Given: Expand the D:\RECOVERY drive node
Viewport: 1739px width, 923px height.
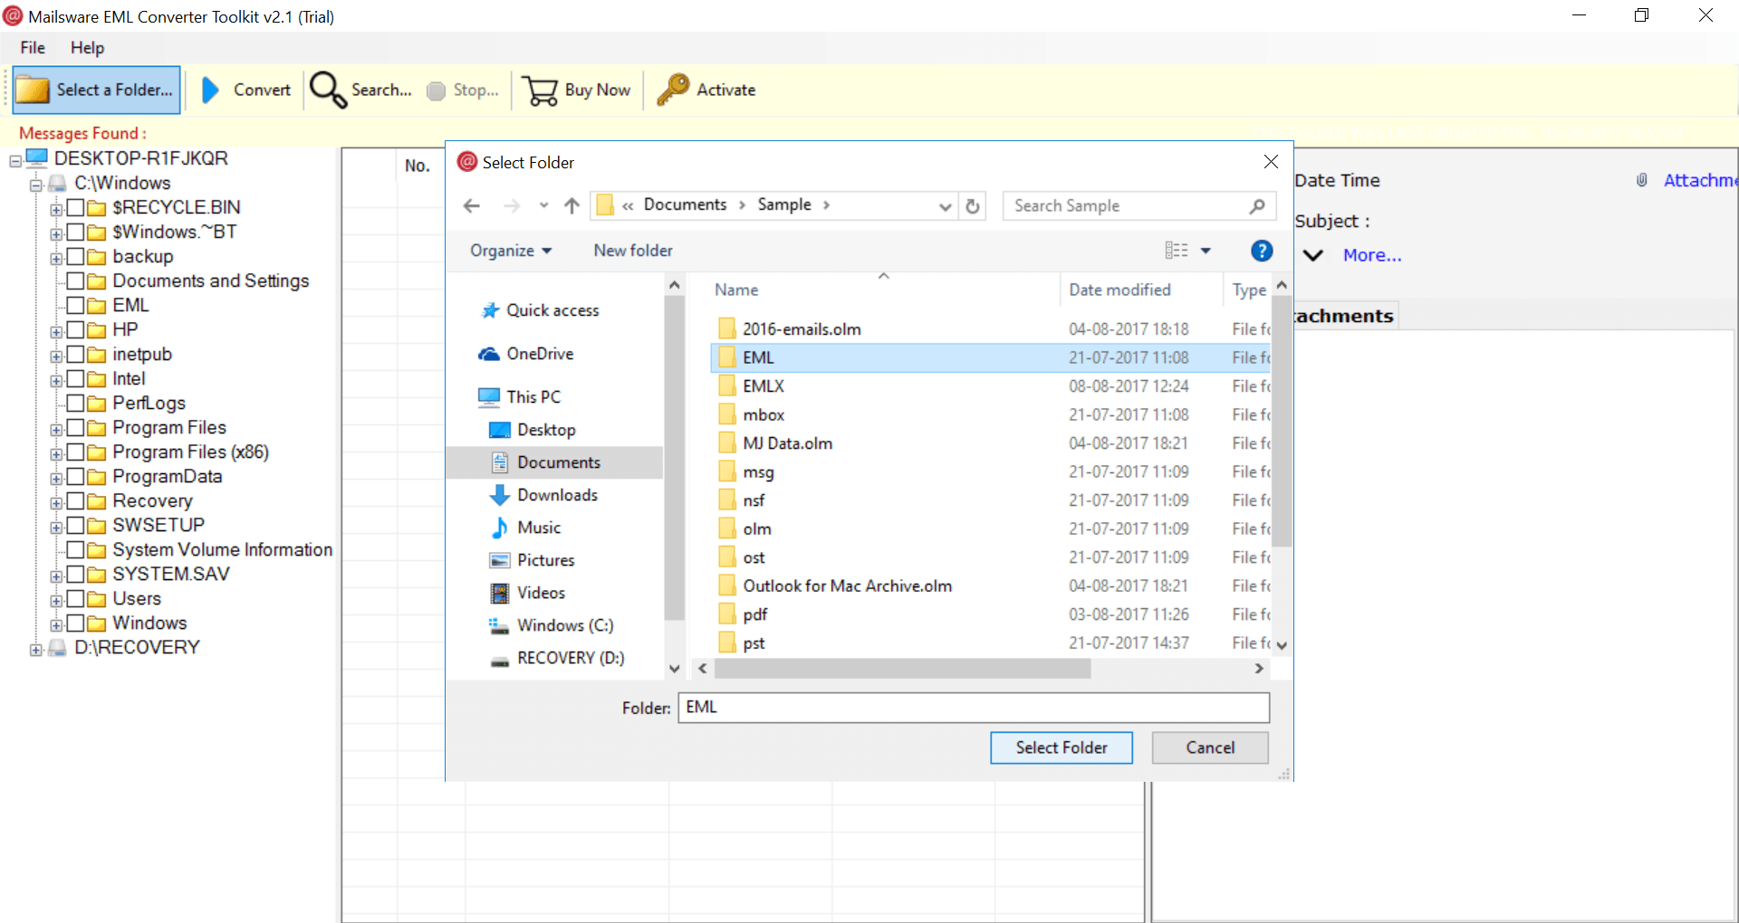Looking at the screenshot, I should click(x=35, y=650).
